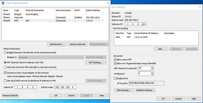Click the Gateway IP input field
203x103 pixels.
pos(136,24)
